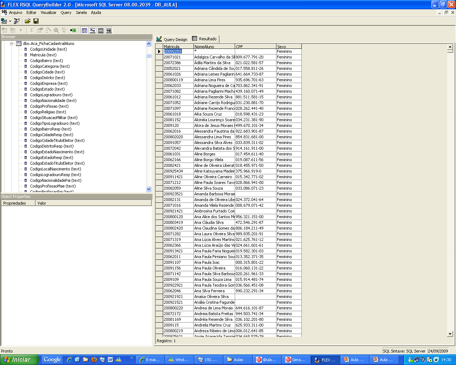Screen dimensions: 456x365
Task: Launch Firefox from quick launch
Action: click(94, 360)
